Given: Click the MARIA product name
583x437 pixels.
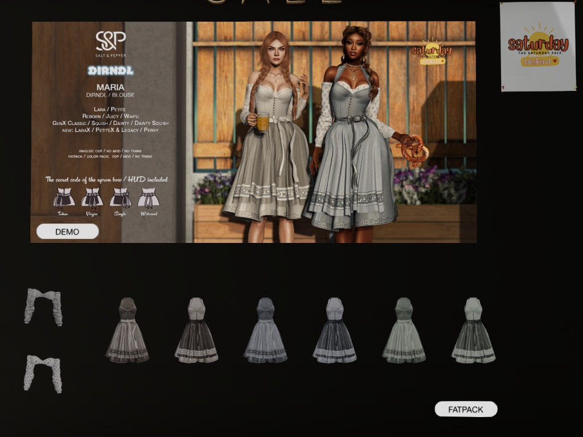Looking at the screenshot, I should (110, 87).
